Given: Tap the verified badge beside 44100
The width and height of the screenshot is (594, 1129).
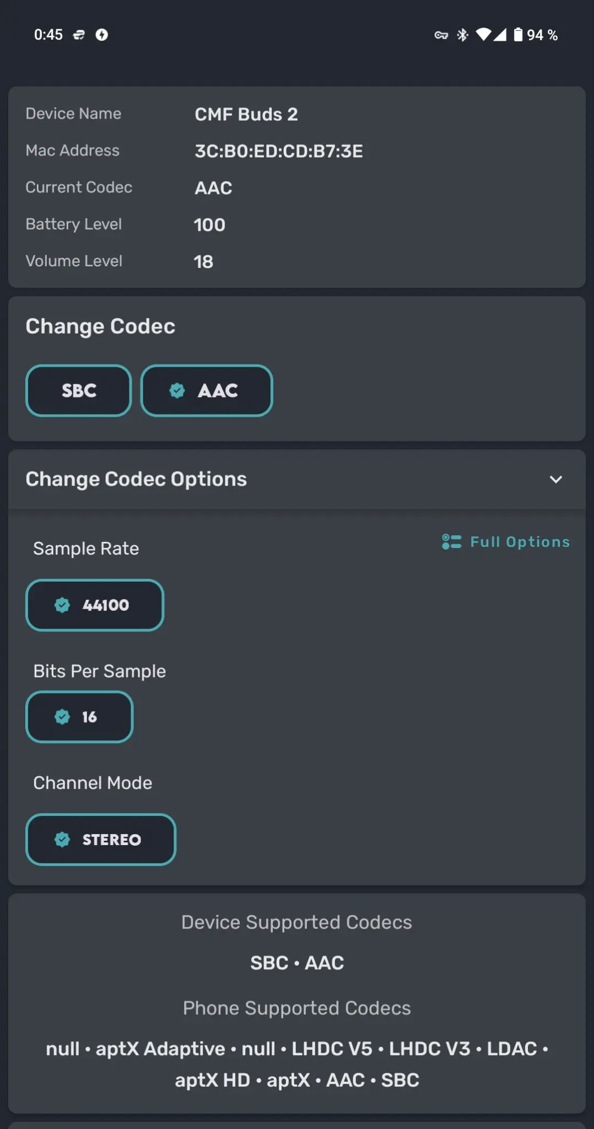Looking at the screenshot, I should [62, 605].
